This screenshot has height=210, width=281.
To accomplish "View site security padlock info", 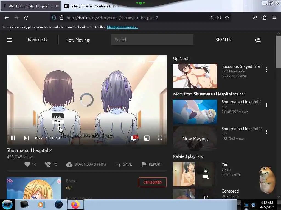I will [62, 18].
